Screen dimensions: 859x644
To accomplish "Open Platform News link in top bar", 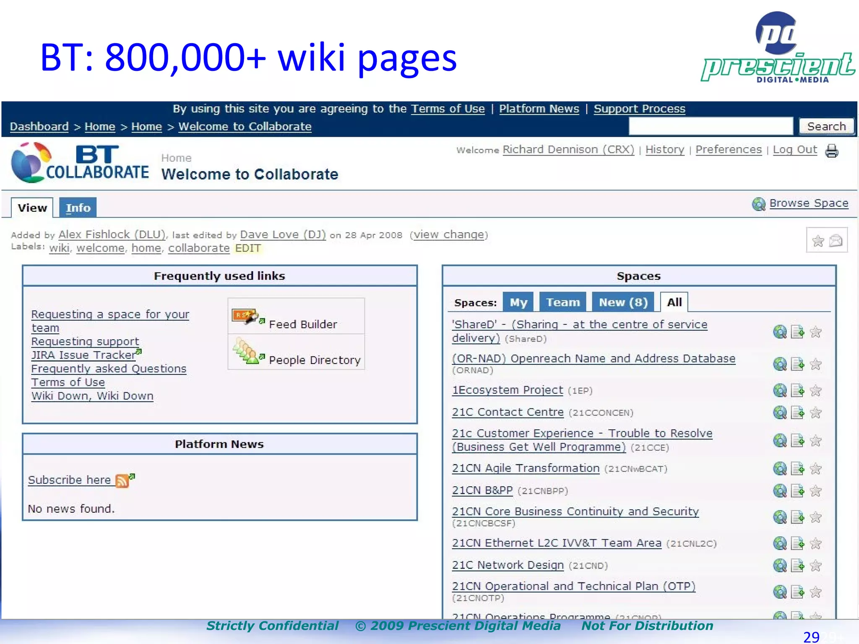I will point(539,109).
